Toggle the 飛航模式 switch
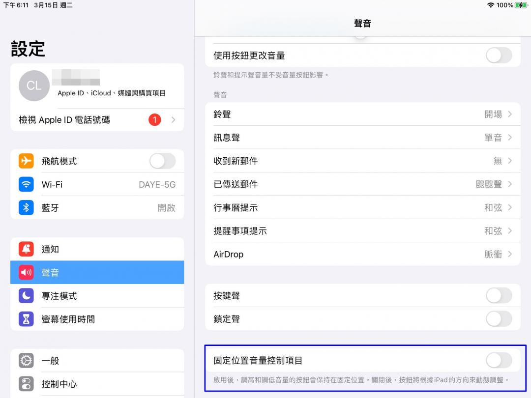531x398 pixels. [x=162, y=161]
